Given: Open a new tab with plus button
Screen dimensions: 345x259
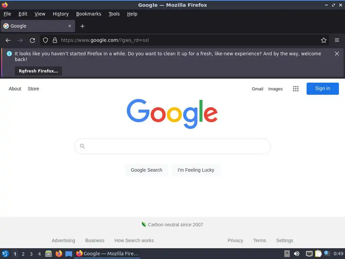Looking at the screenshot, I should pyautogui.click(x=82, y=26).
